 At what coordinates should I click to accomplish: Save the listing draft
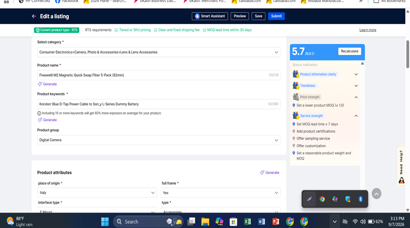tap(258, 16)
